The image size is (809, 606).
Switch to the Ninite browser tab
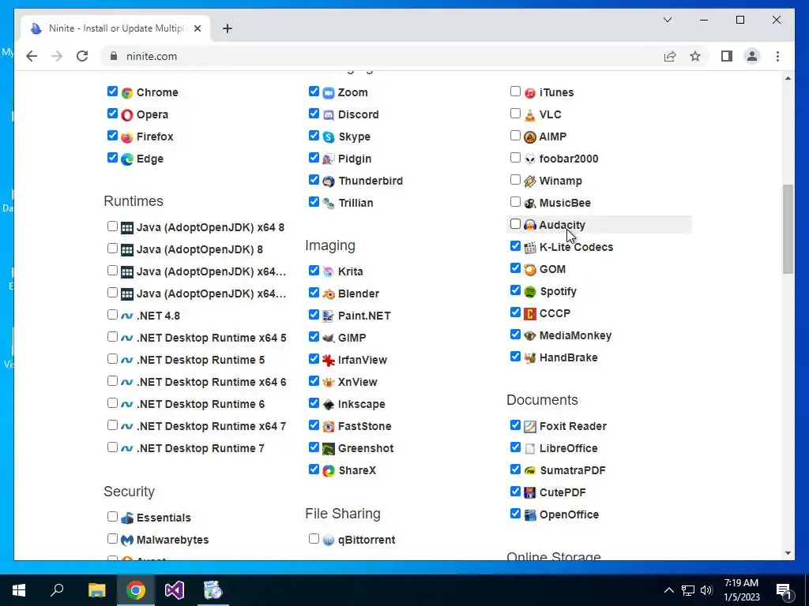click(115, 28)
